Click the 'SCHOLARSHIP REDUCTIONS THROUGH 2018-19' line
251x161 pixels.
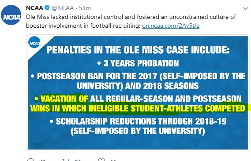(138, 121)
